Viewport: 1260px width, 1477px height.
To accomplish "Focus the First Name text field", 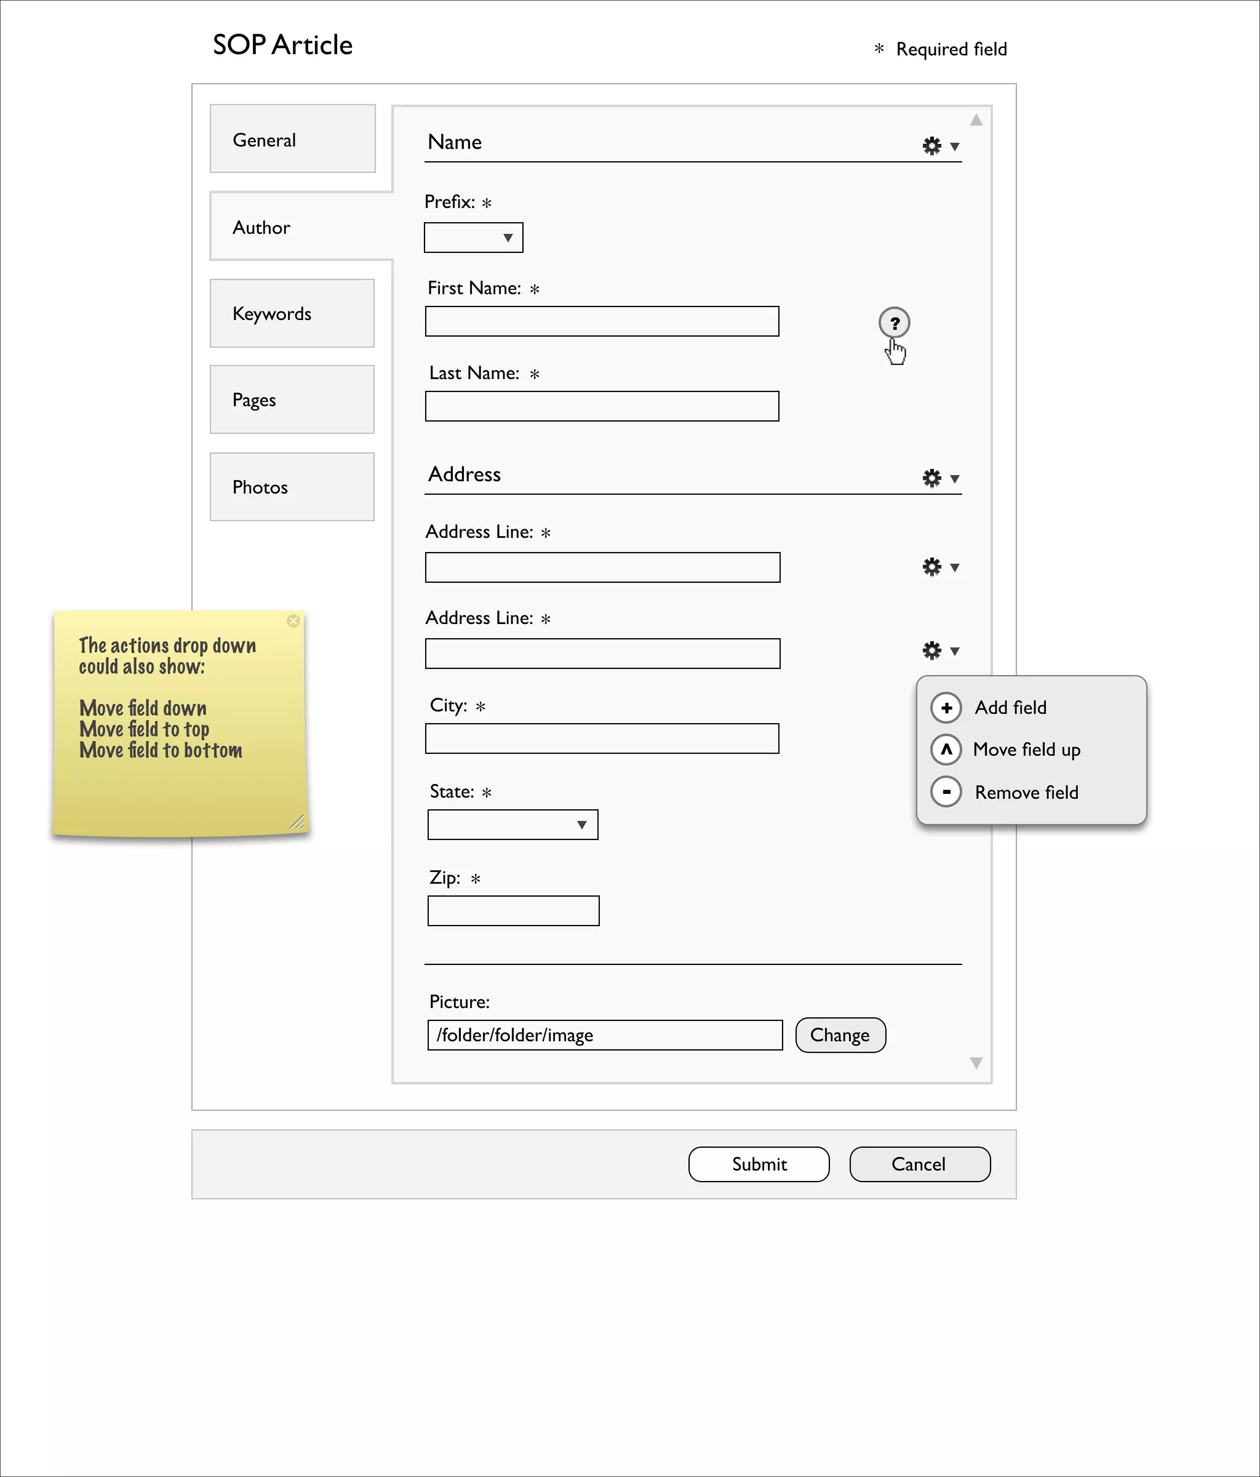I will click(602, 321).
